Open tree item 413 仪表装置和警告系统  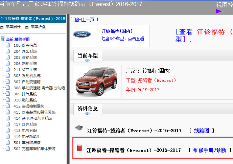tap(34, 112)
